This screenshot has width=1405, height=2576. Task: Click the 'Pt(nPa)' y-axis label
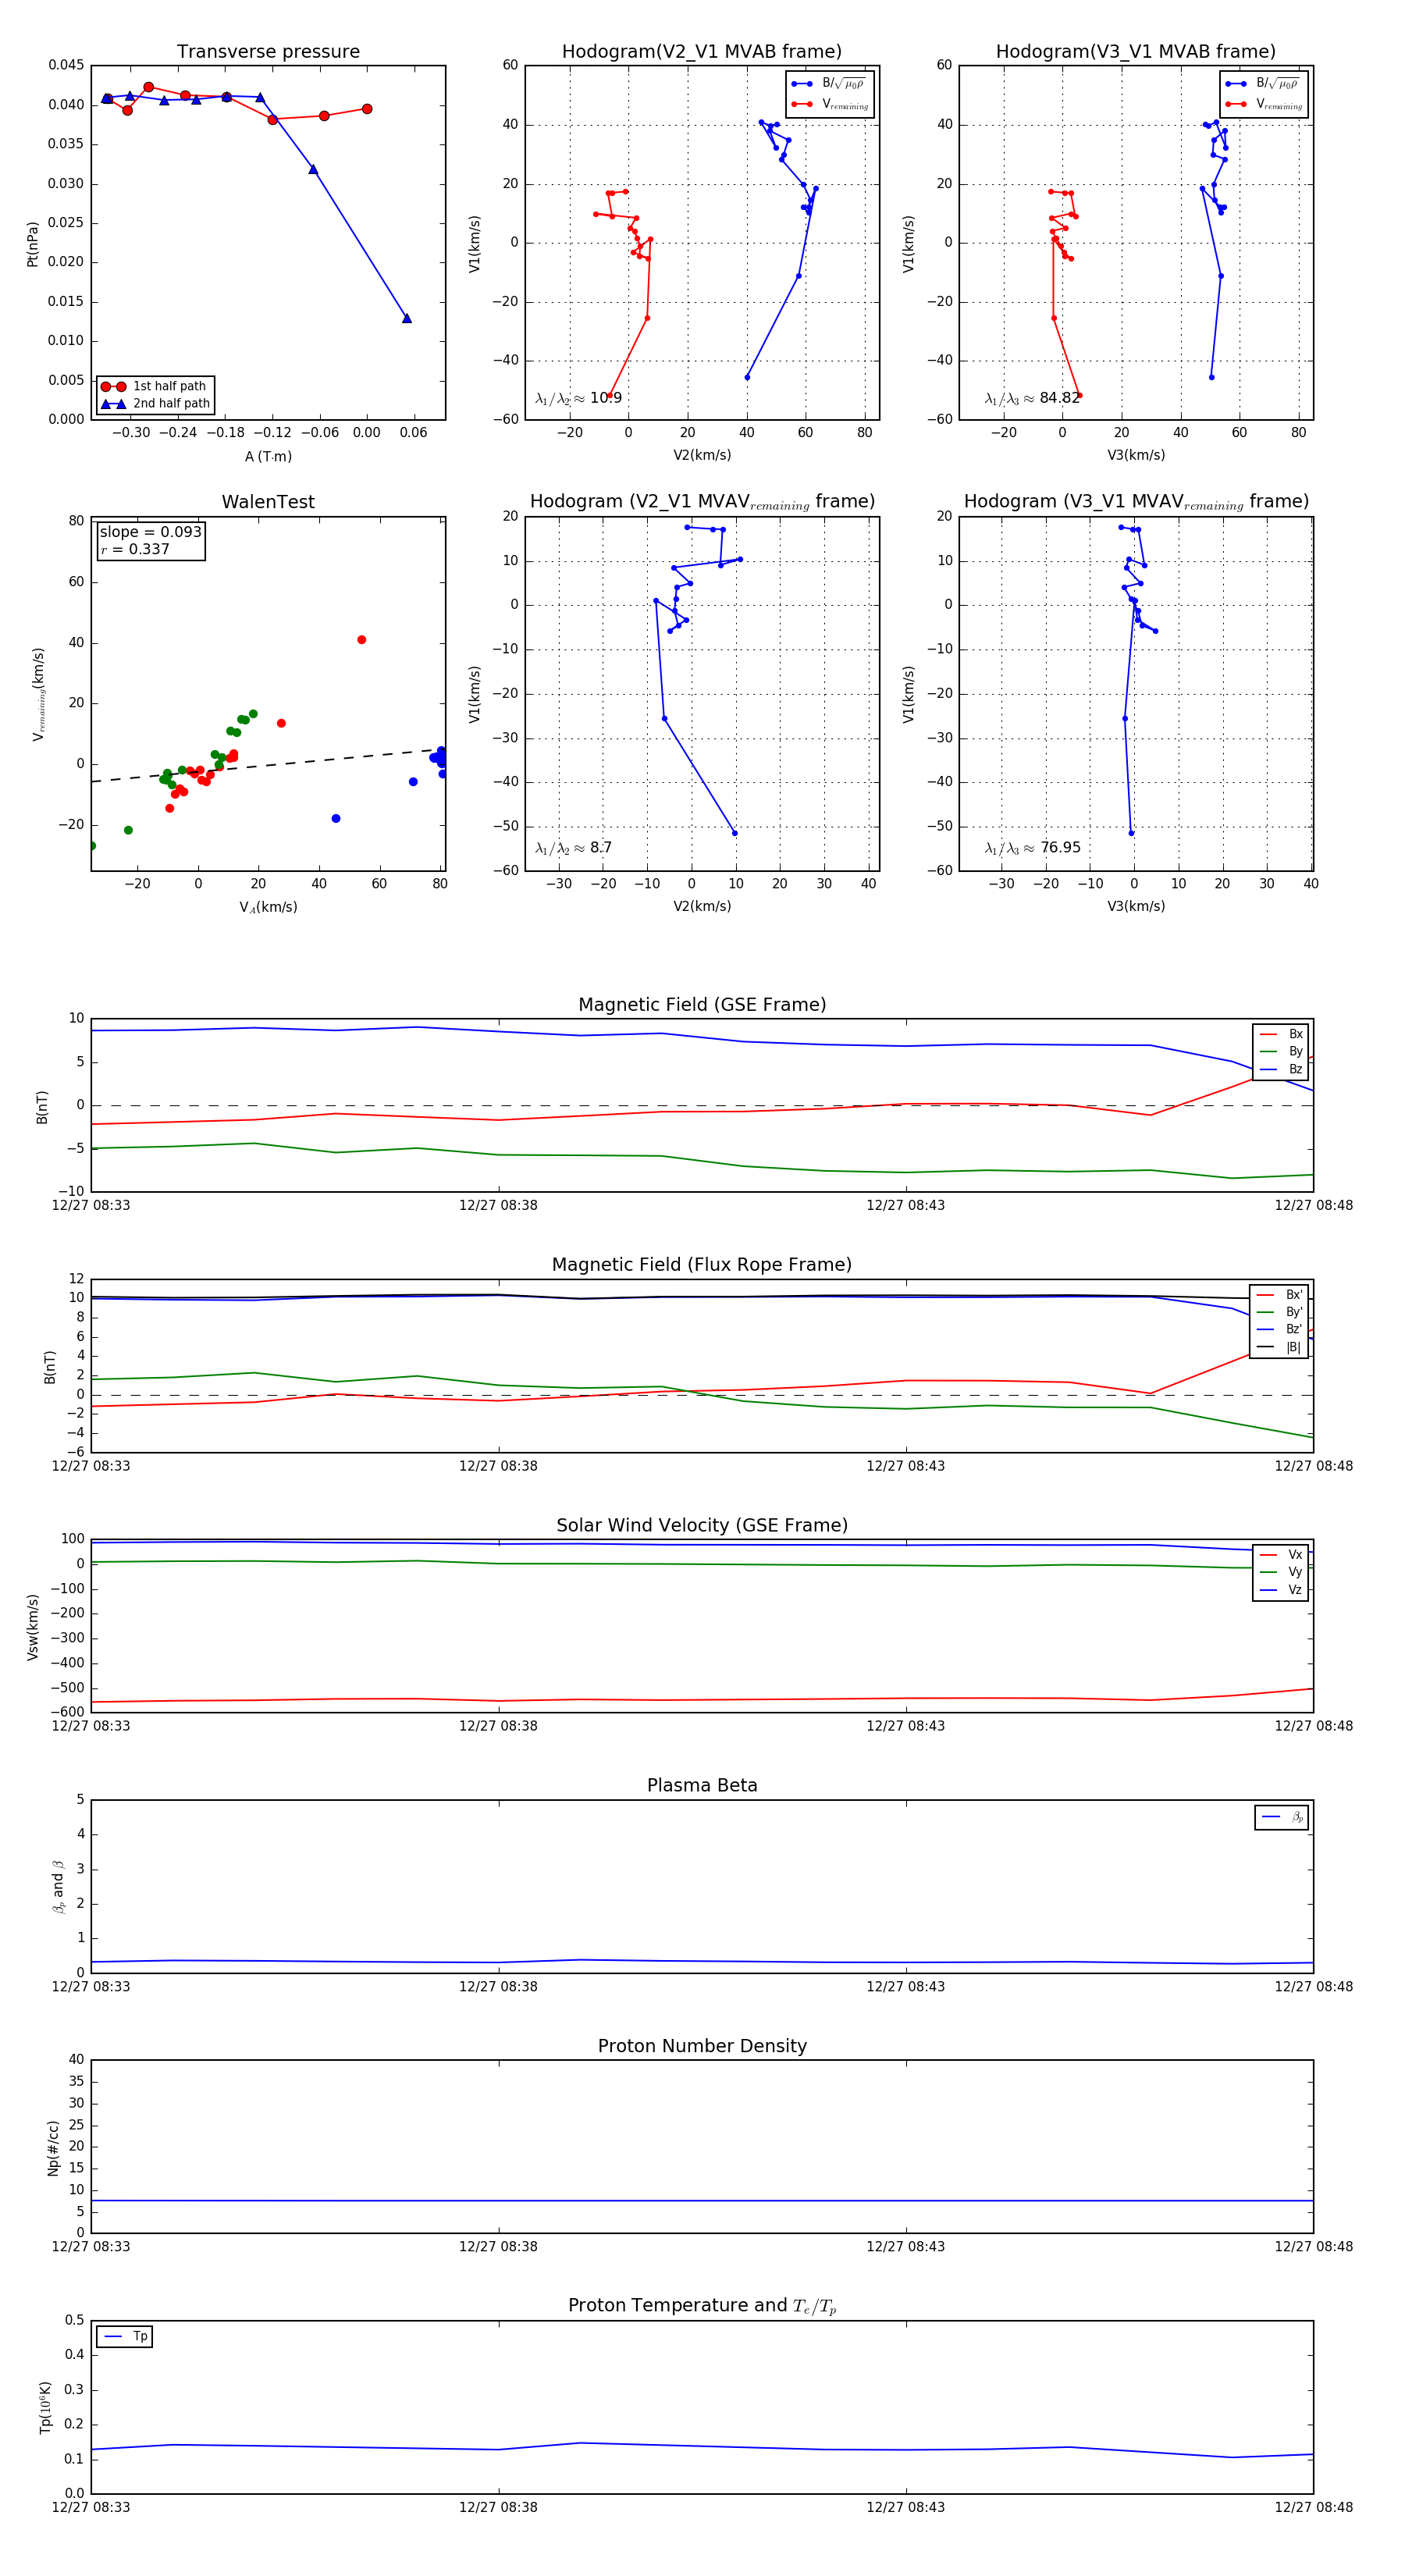[x=32, y=243]
